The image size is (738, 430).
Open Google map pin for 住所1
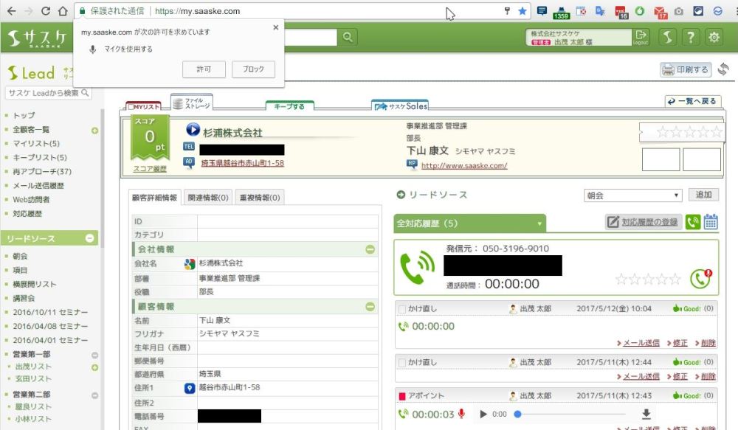pyautogui.click(x=189, y=388)
